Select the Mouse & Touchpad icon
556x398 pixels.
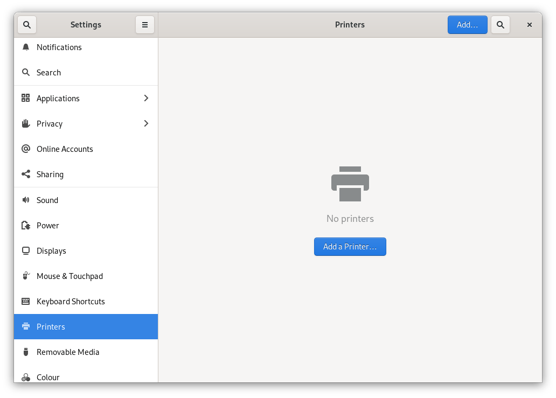(x=26, y=276)
